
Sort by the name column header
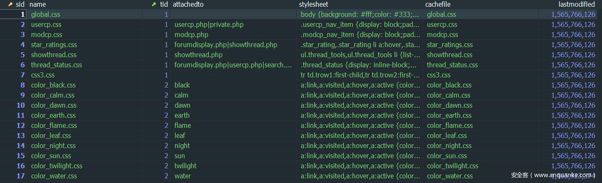(x=38, y=4)
